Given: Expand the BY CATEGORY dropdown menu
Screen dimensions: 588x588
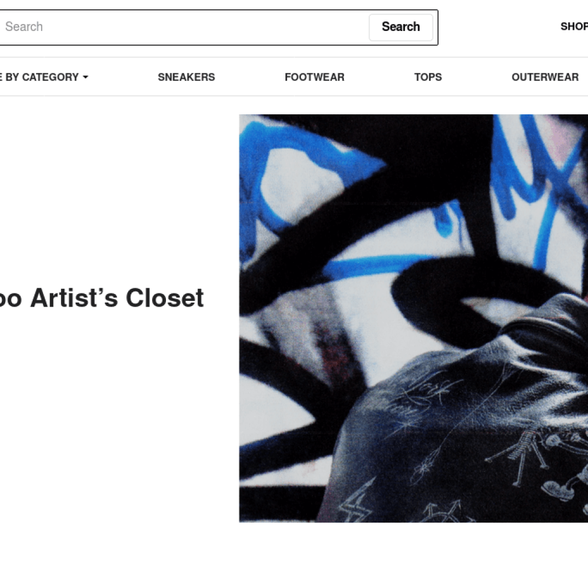Looking at the screenshot, I should pyautogui.click(x=44, y=77).
